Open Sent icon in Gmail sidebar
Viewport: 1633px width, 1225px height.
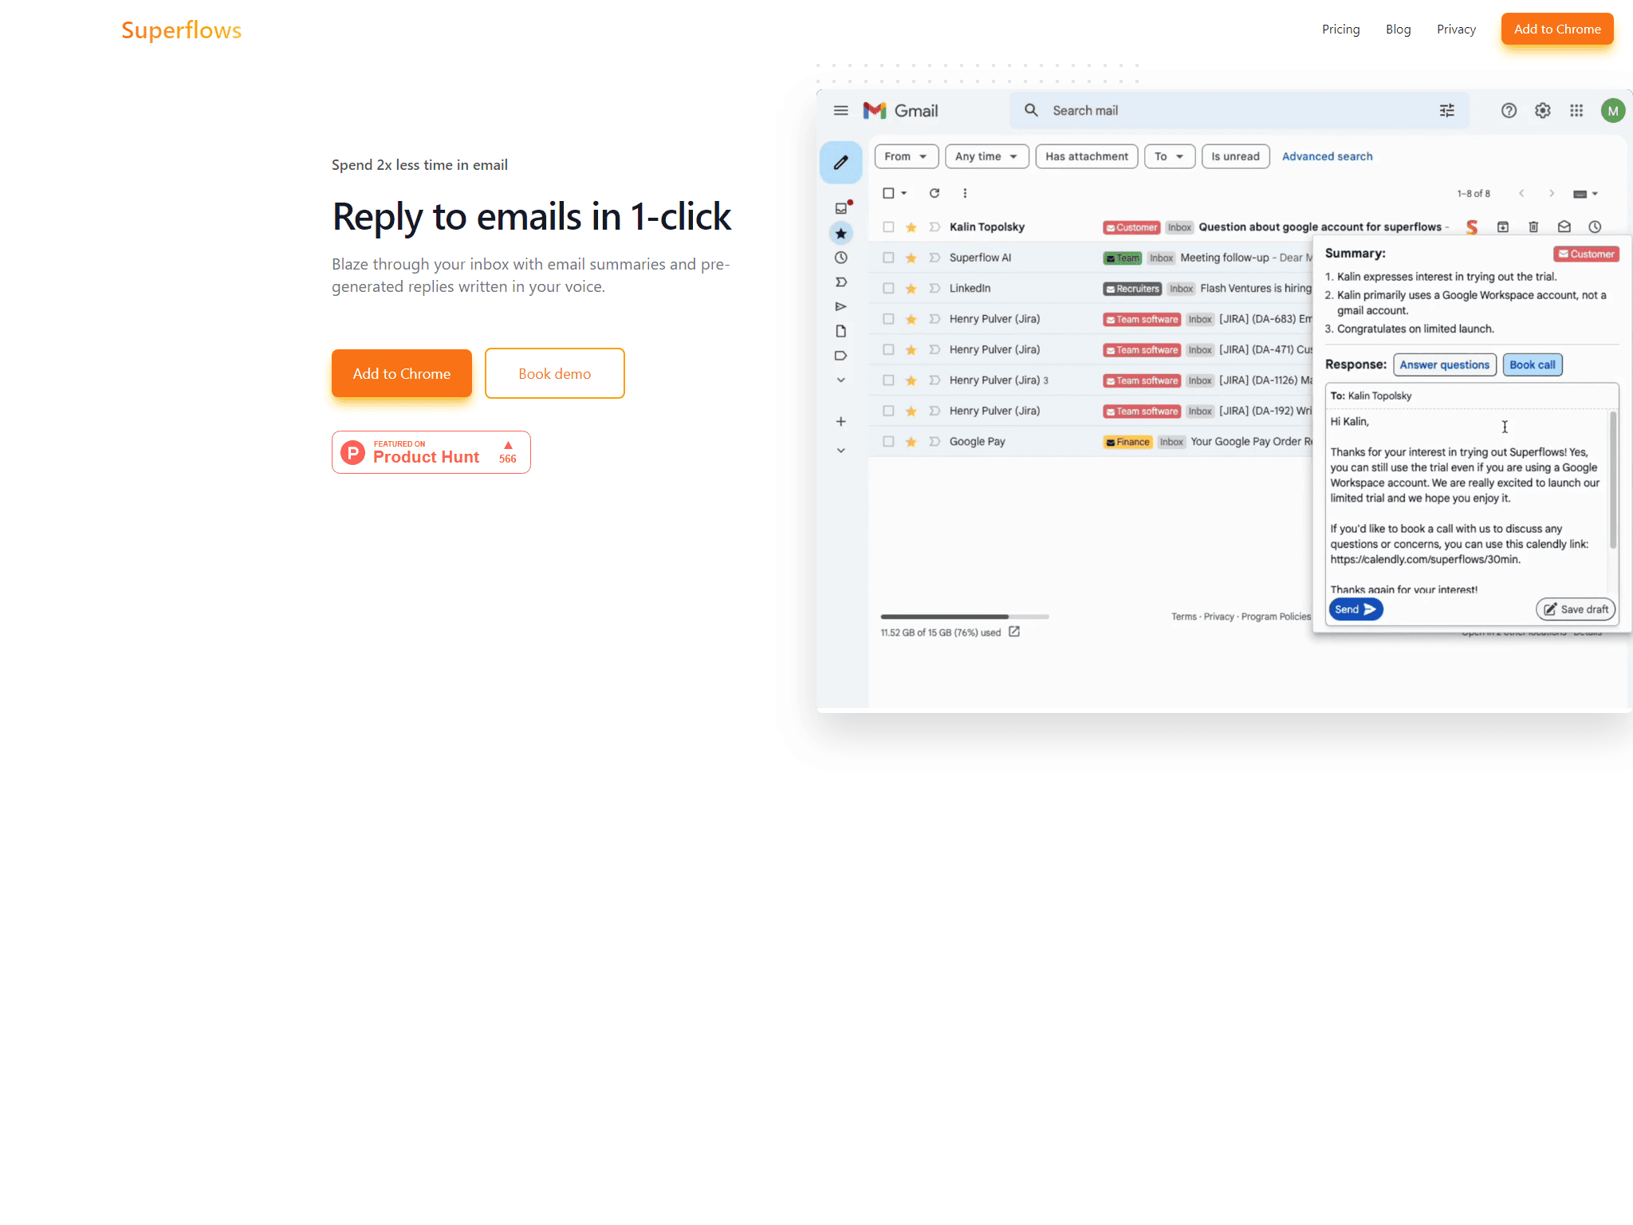840,306
